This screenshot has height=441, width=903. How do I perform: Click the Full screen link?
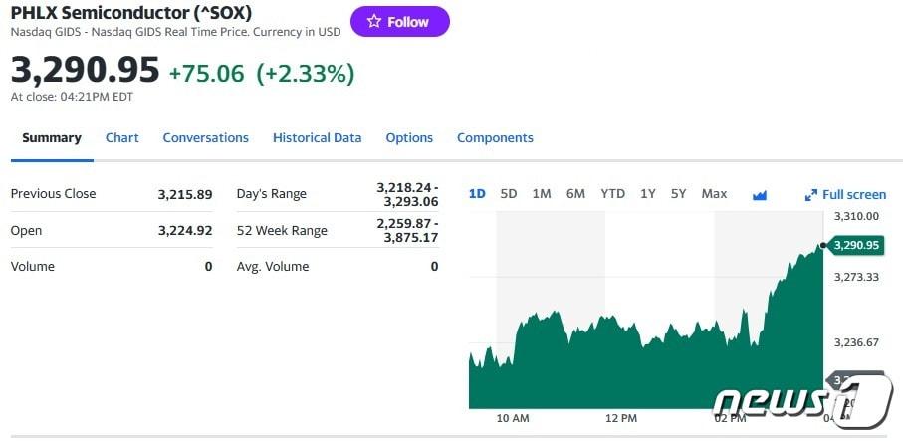point(854,195)
